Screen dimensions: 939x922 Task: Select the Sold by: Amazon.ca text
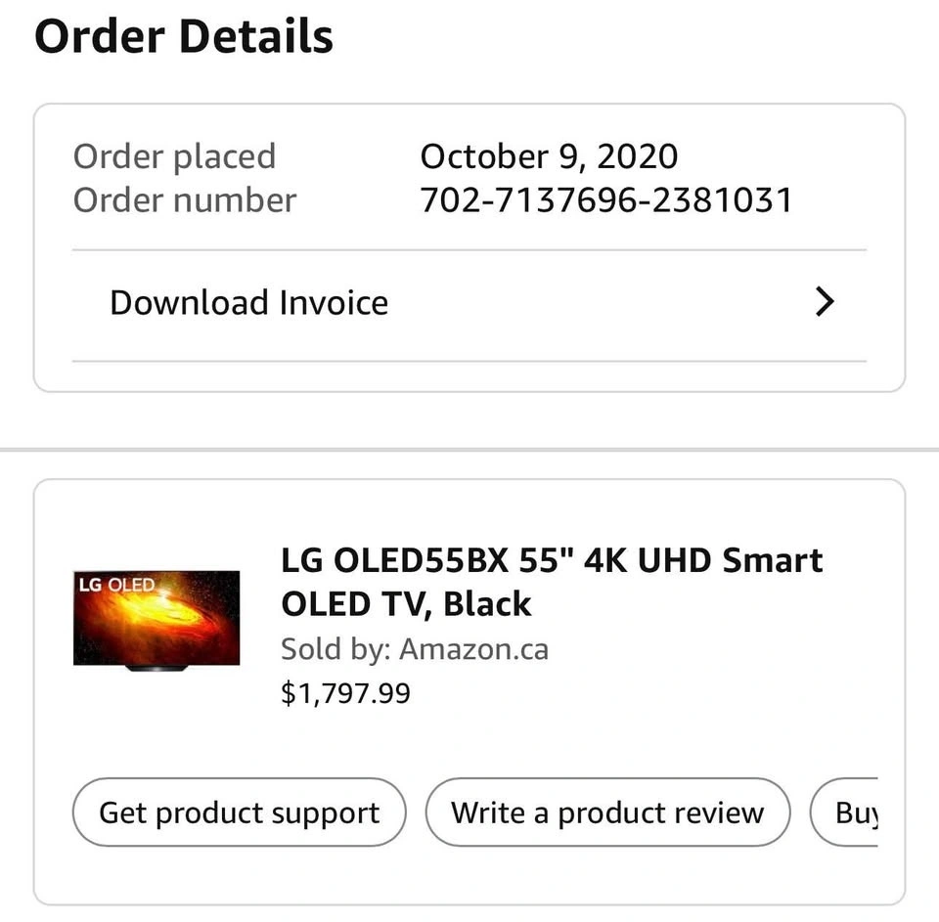click(414, 649)
